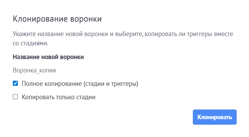Place cursor in the new funnel name field
This screenshot has height=137, width=249.
click(x=125, y=70)
